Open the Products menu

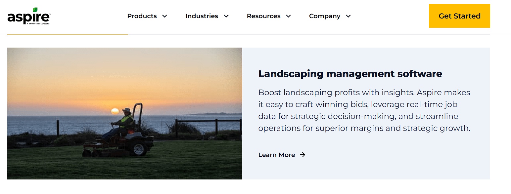point(142,16)
